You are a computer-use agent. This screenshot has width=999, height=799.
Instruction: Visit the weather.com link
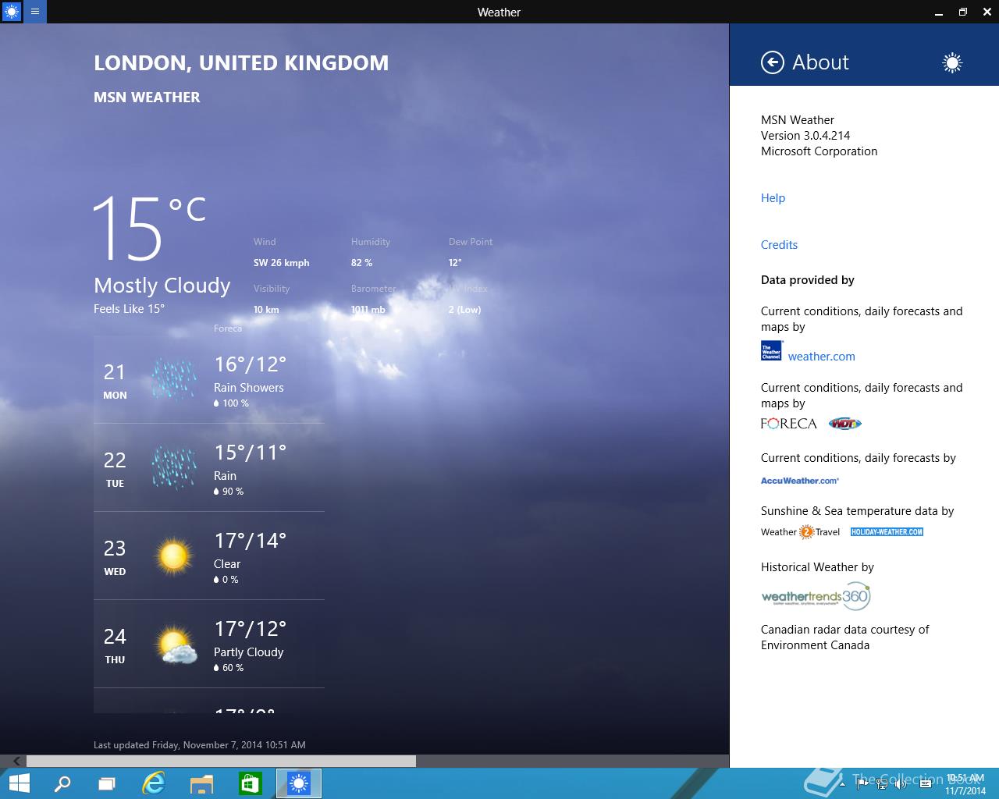(x=821, y=357)
